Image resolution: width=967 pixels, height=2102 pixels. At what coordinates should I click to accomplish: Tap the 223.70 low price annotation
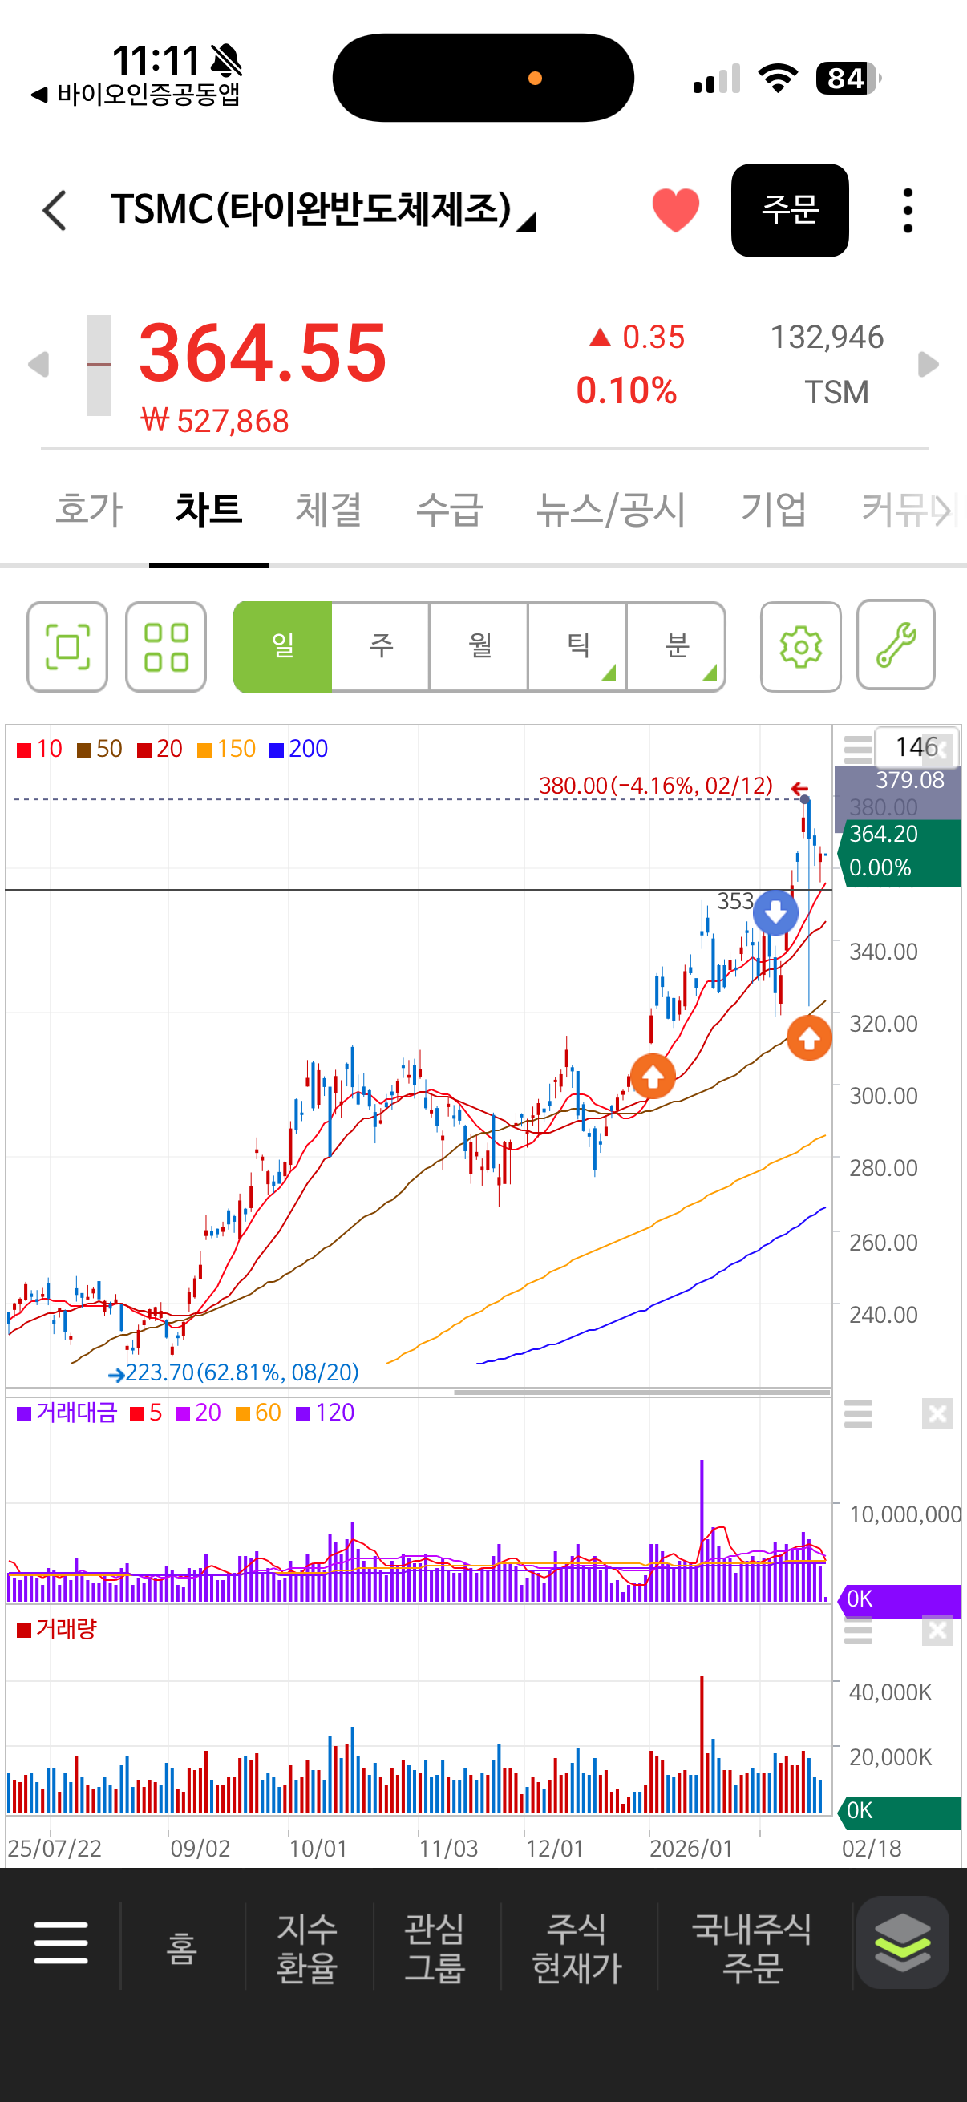click(x=241, y=1372)
